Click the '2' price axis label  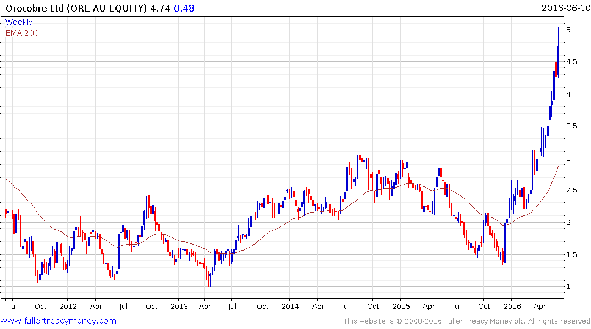(568, 222)
